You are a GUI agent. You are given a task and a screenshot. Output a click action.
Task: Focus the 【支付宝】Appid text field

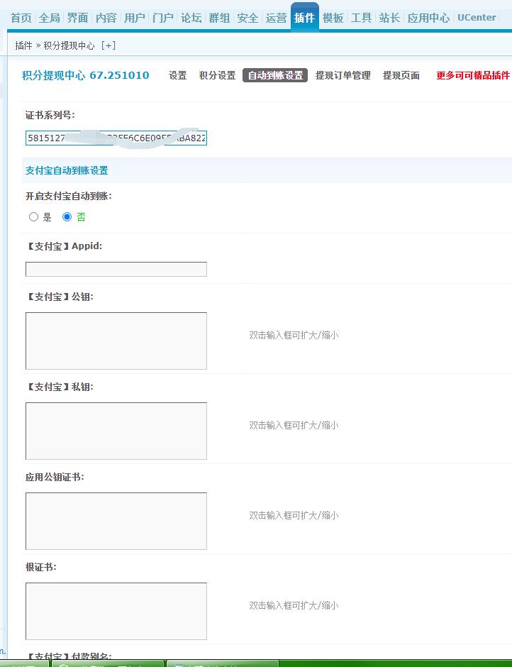tap(116, 269)
